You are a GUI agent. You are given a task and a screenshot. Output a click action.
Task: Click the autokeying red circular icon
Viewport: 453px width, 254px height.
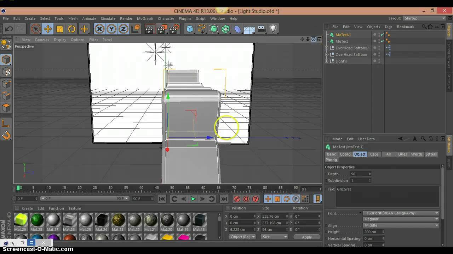click(x=246, y=199)
